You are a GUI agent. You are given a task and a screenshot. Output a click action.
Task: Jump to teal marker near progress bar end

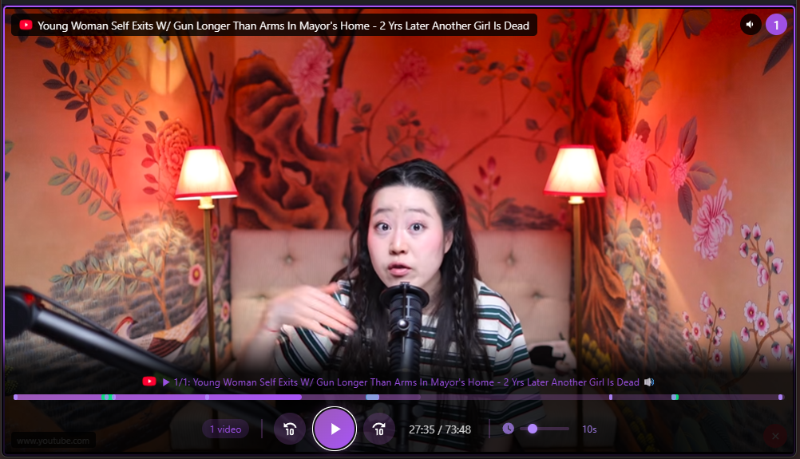click(675, 397)
